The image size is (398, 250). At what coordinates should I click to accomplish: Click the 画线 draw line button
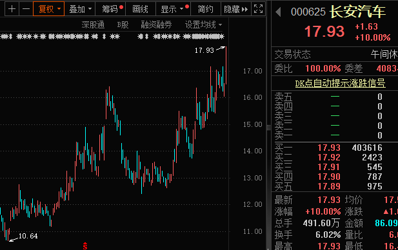(140, 9)
